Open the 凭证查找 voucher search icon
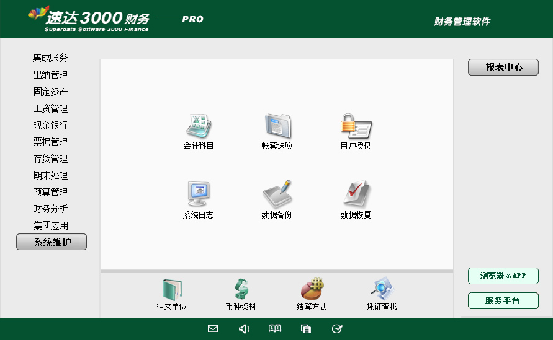 point(382,289)
